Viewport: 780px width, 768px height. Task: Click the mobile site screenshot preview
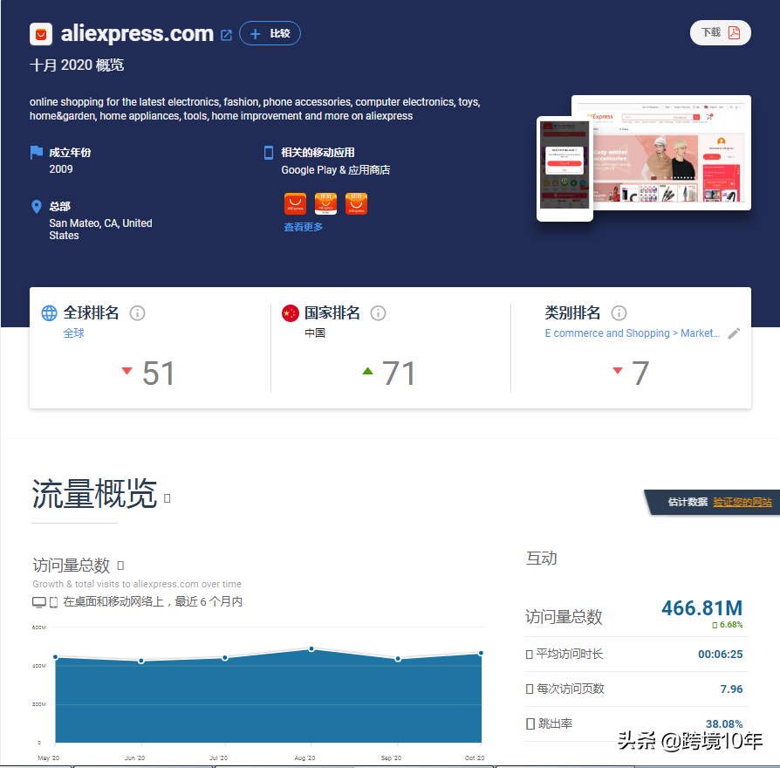click(564, 168)
